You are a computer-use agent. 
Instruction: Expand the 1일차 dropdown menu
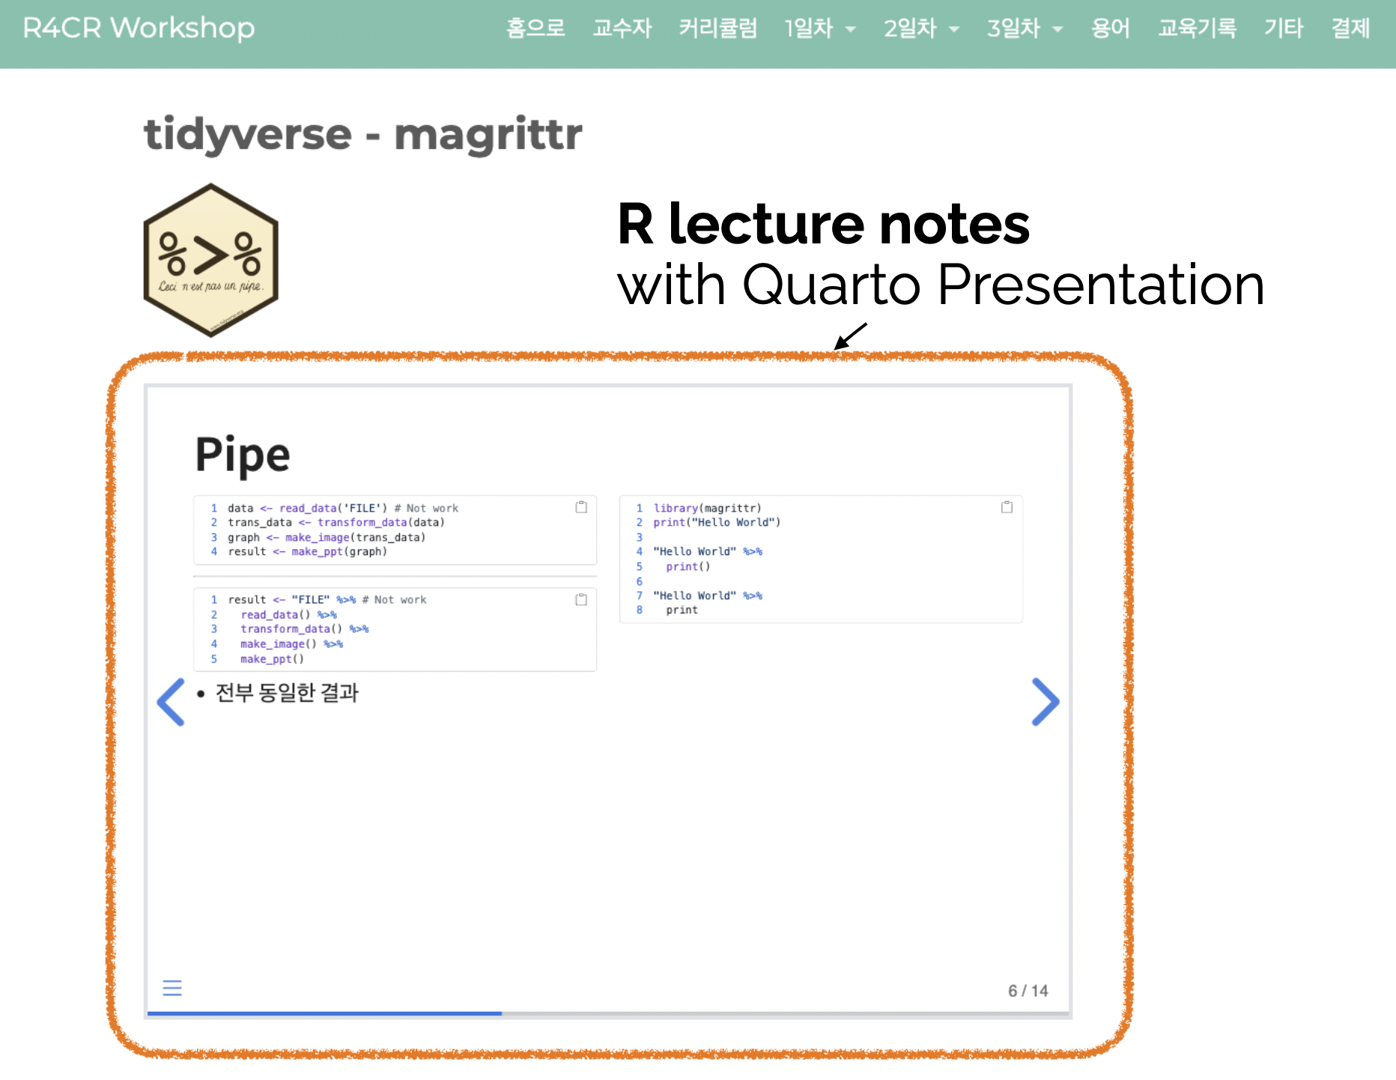[819, 28]
